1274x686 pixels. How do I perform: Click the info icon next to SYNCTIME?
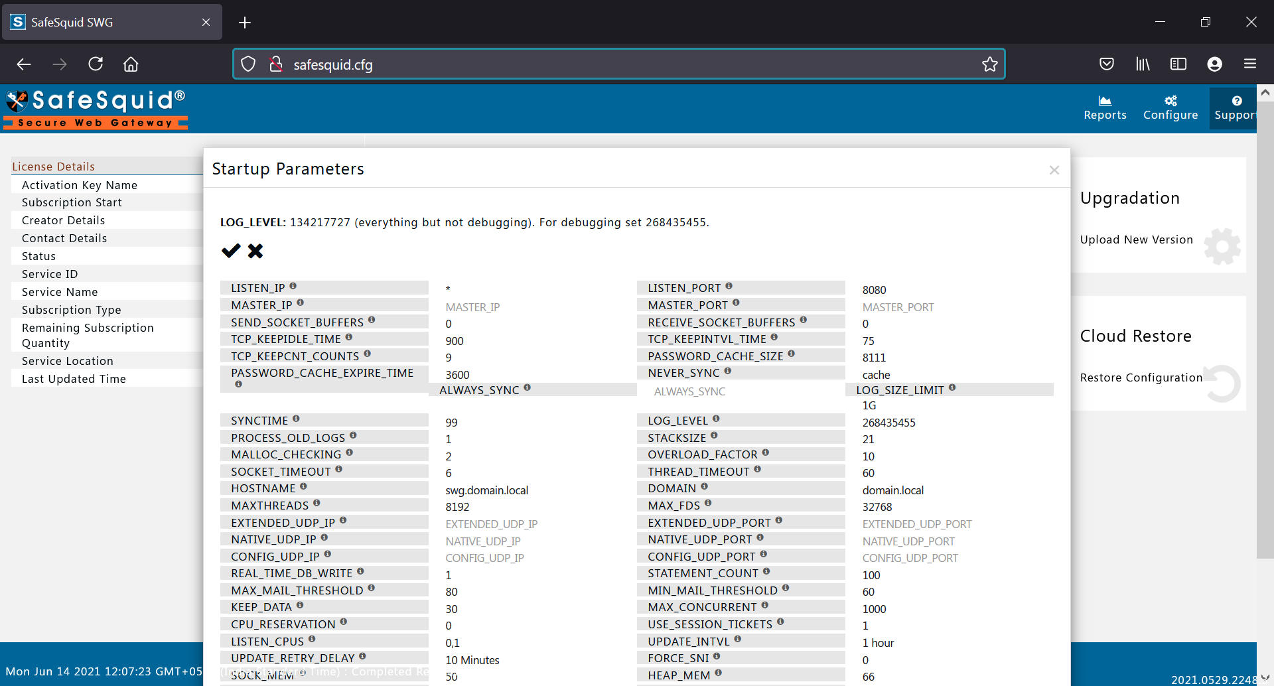click(296, 419)
